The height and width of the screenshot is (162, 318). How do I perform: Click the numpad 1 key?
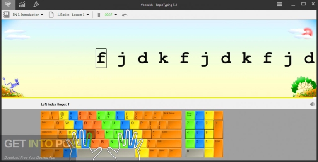pyautogui.click(x=190, y=143)
